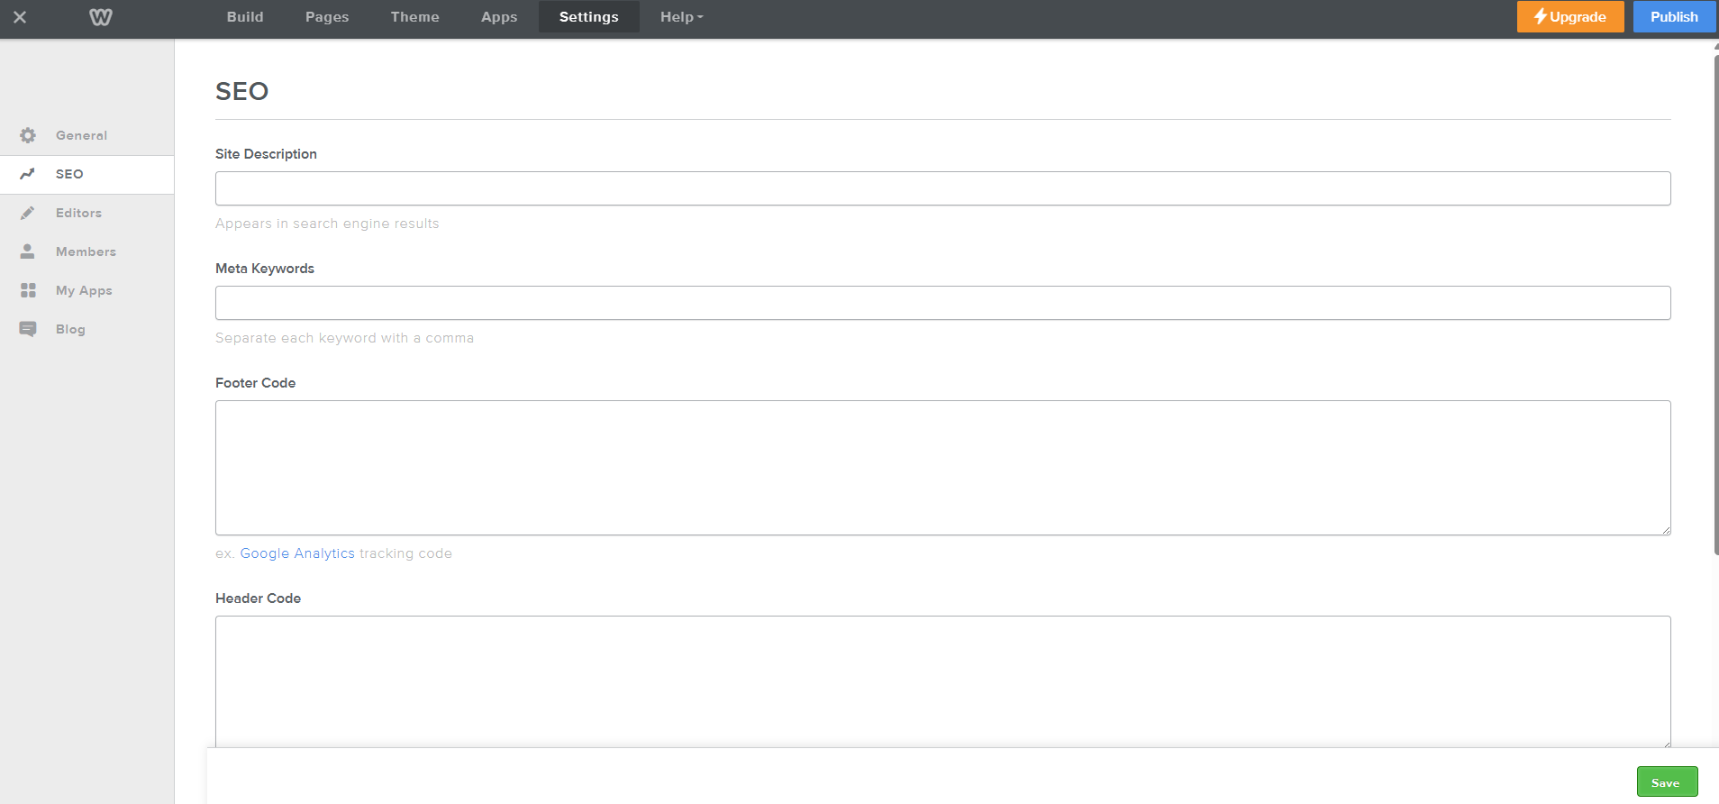1719x804 pixels.
Task: Open the Google Analytics link
Action: click(x=297, y=553)
